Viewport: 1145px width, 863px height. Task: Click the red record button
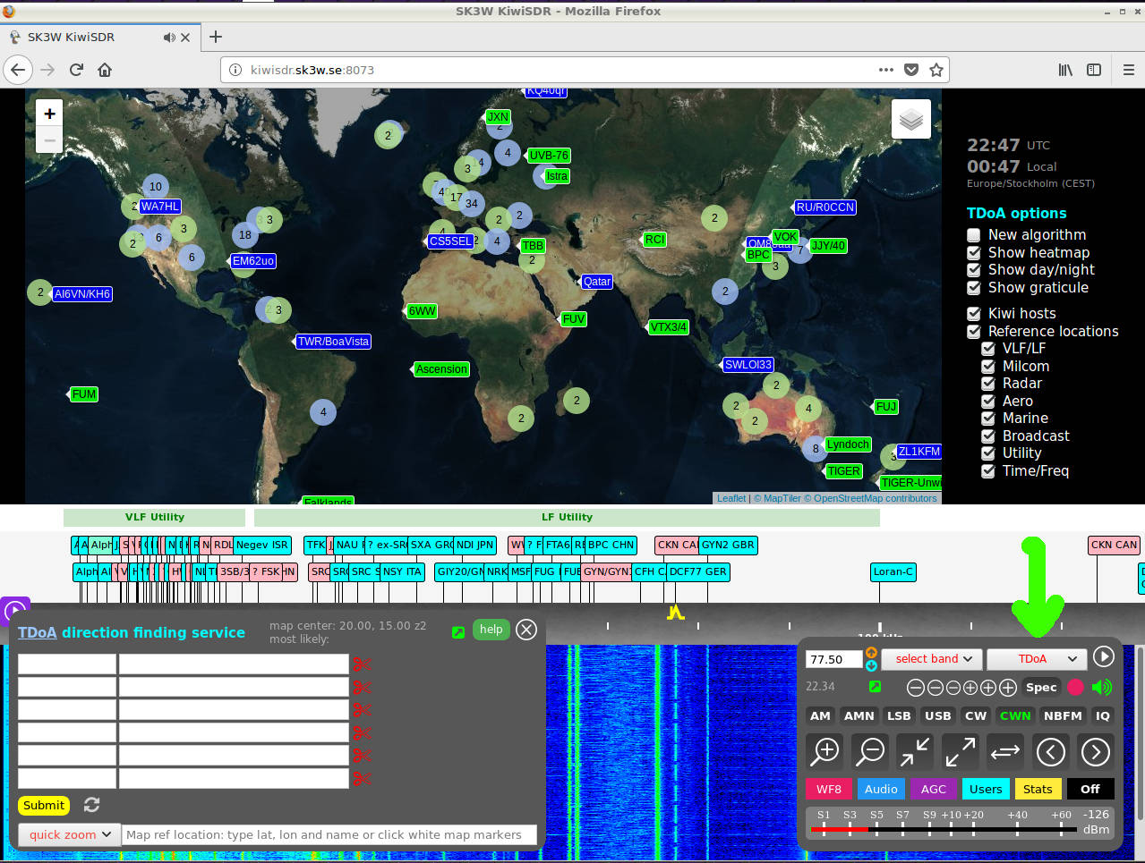tap(1075, 687)
